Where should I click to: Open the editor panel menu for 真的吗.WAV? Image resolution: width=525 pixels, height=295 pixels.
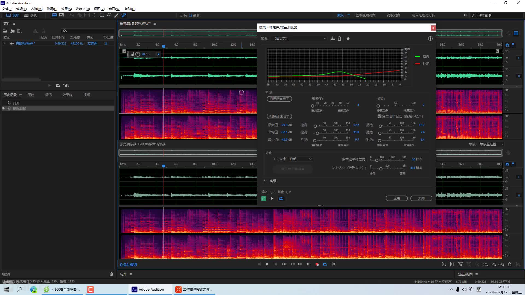tap(155, 23)
